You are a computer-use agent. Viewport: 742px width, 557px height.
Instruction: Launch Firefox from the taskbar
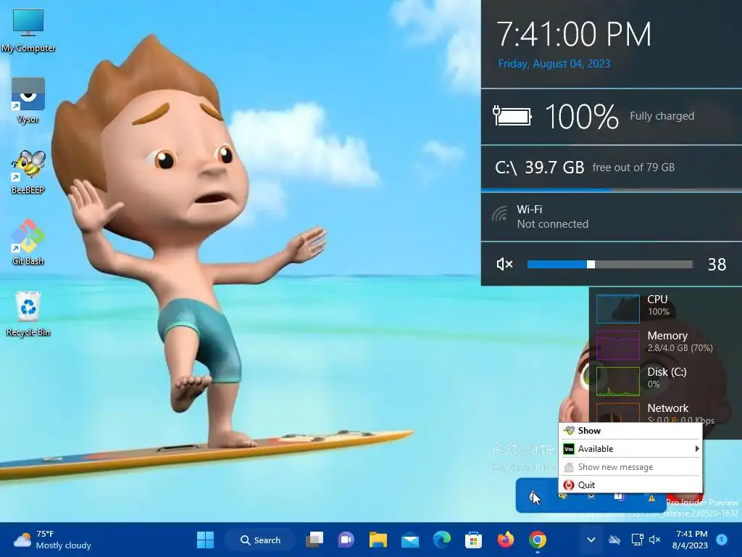tap(505, 540)
